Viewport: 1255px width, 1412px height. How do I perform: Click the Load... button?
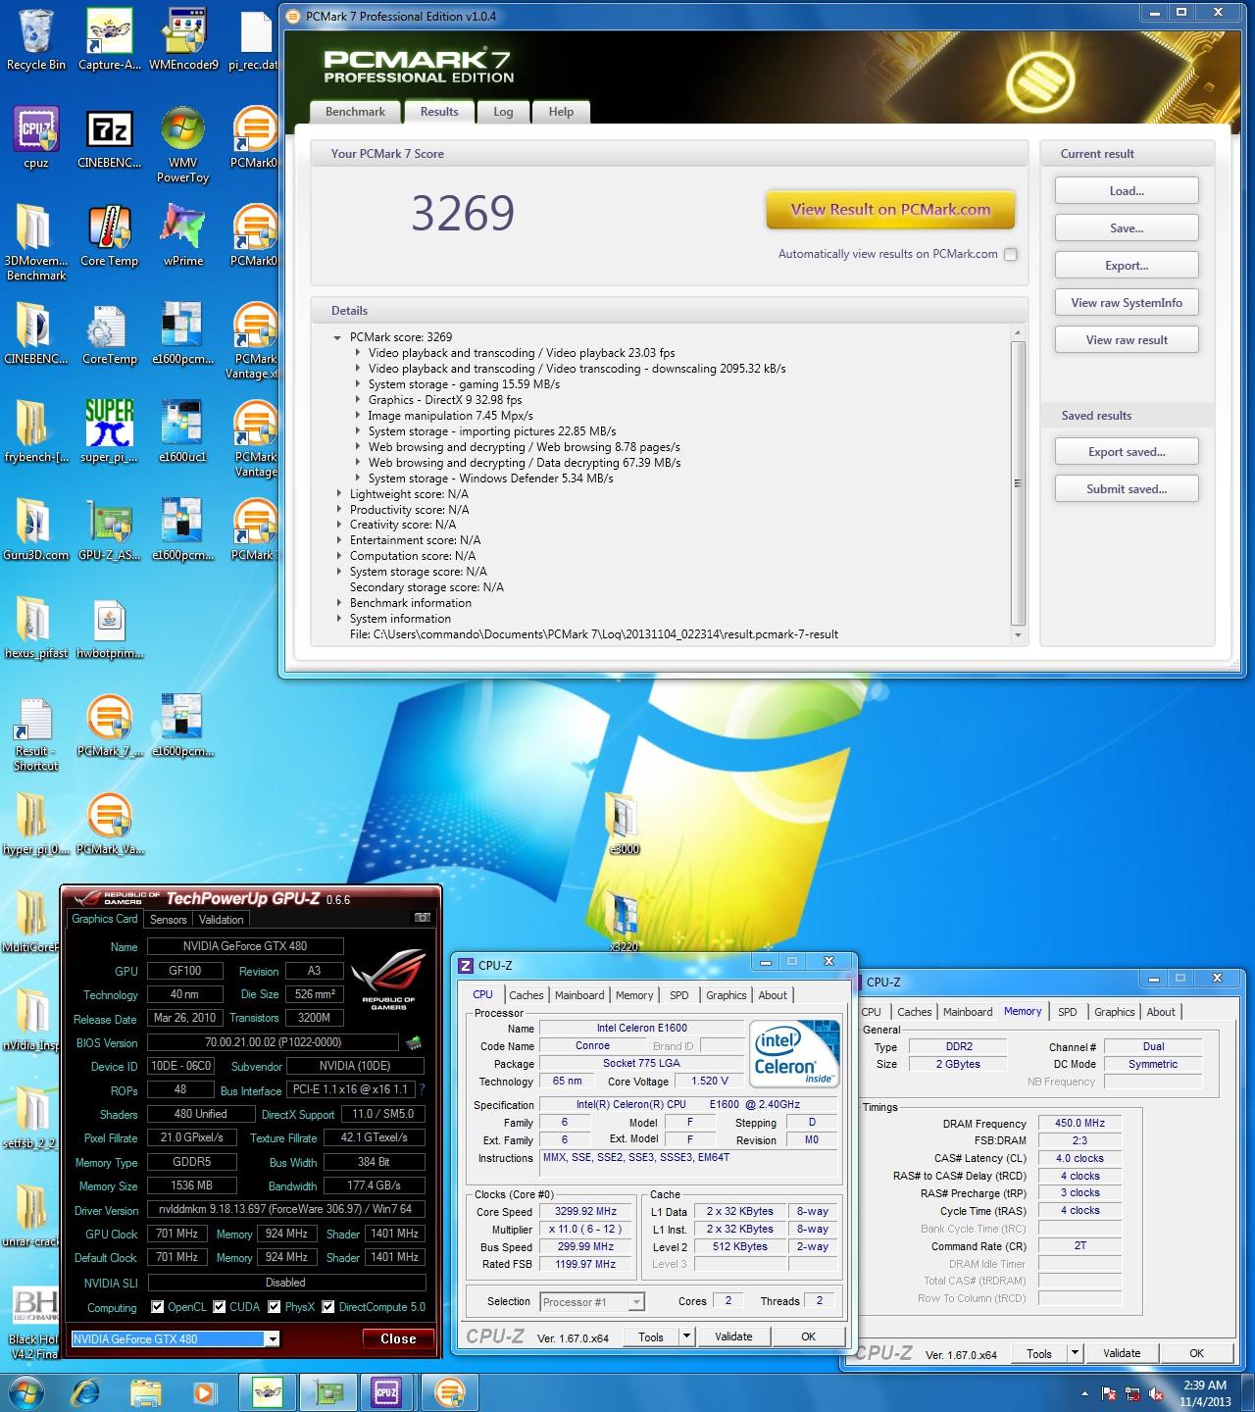[1127, 191]
